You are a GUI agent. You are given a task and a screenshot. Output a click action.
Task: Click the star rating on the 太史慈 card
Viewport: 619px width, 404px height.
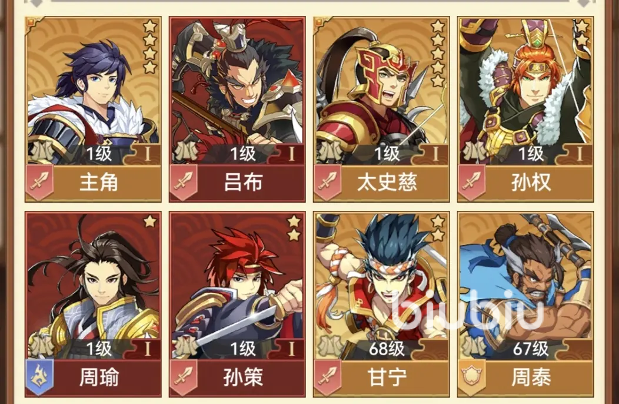point(437,54)
